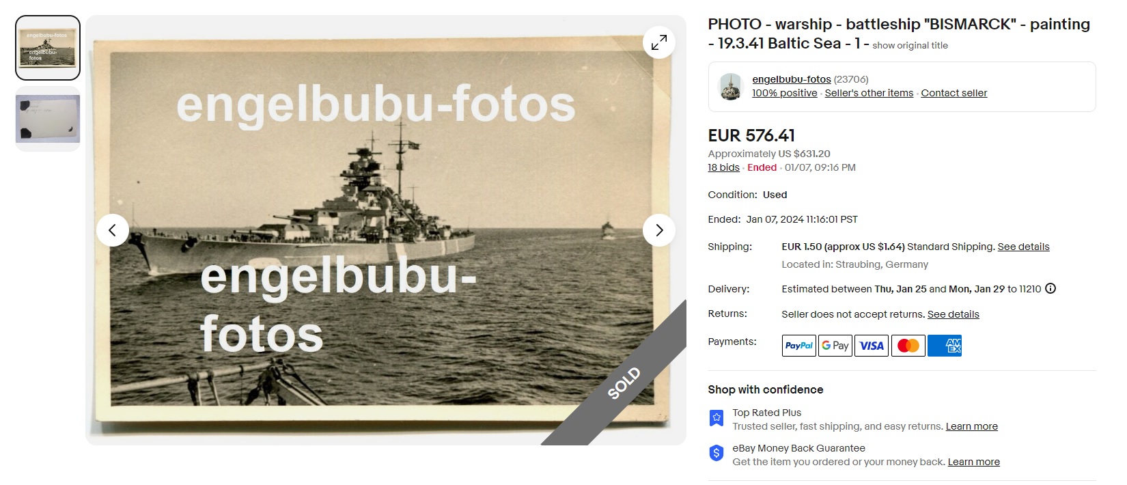Click the American Express icon
This screenshot has height=485, width=1127.
click(x=945, y=346)
